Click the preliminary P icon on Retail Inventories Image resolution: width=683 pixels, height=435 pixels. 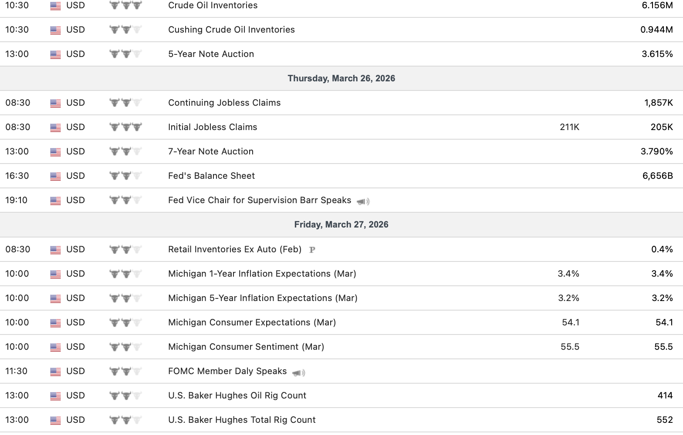click(312, 250)
